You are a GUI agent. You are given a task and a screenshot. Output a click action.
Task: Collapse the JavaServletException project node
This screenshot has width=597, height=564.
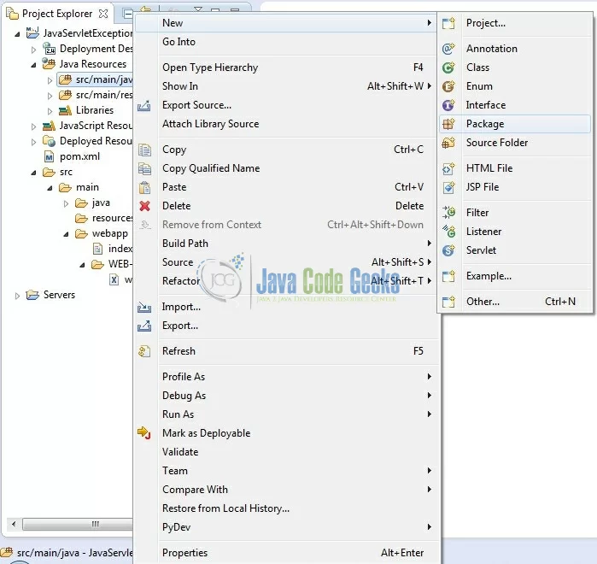[17, 34]
